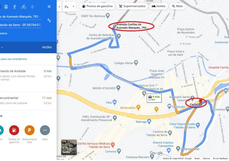The width and height of the screenshot is (229, 161).
Task: Select the flights travel mode icon
Action: [x=32, y=7]
